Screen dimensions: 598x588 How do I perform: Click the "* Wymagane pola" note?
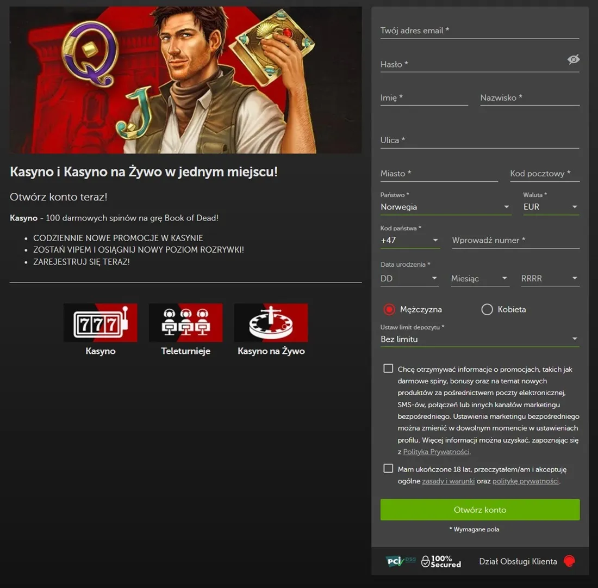pyautogui.click(x=474, y=529)
